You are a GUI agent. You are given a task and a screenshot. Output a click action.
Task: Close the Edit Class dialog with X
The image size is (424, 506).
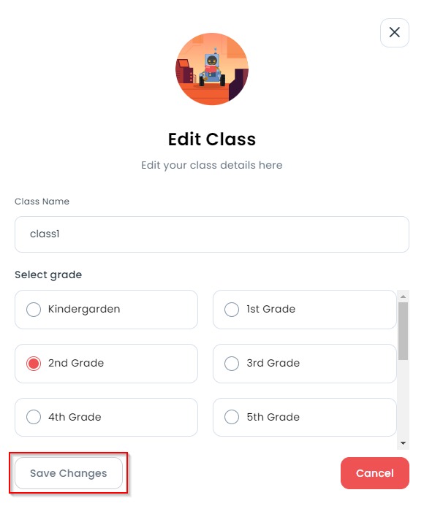(394, 33)
